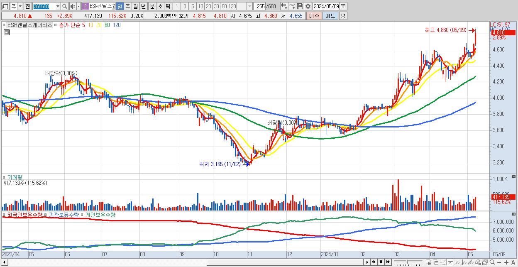
Task: Click the 매도 sell button
Action: tap(330, 16)
